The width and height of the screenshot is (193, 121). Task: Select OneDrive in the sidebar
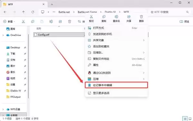pos(14,35)
